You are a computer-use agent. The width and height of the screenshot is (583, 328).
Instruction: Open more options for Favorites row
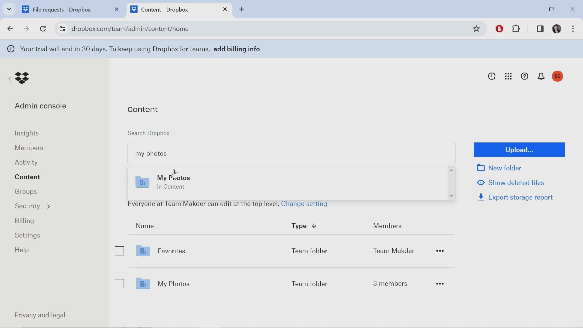point(440,251)
